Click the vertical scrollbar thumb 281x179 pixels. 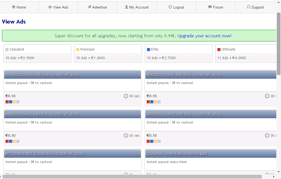279,44
